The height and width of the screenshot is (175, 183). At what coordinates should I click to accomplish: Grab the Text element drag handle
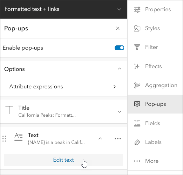(x=4, y=139)
